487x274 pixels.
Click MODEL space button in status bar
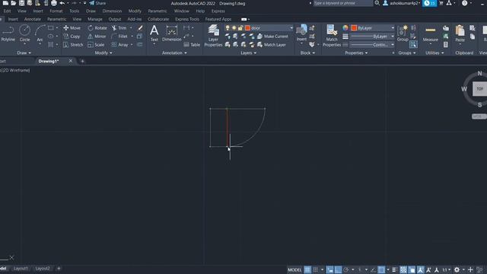click(294, 269)
